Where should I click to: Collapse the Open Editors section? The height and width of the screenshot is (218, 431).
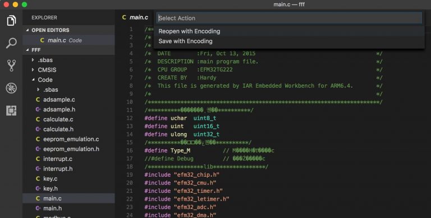click(x=27, y=30)
